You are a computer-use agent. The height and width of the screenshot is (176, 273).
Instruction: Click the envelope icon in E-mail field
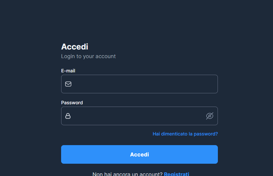[68, 84]
